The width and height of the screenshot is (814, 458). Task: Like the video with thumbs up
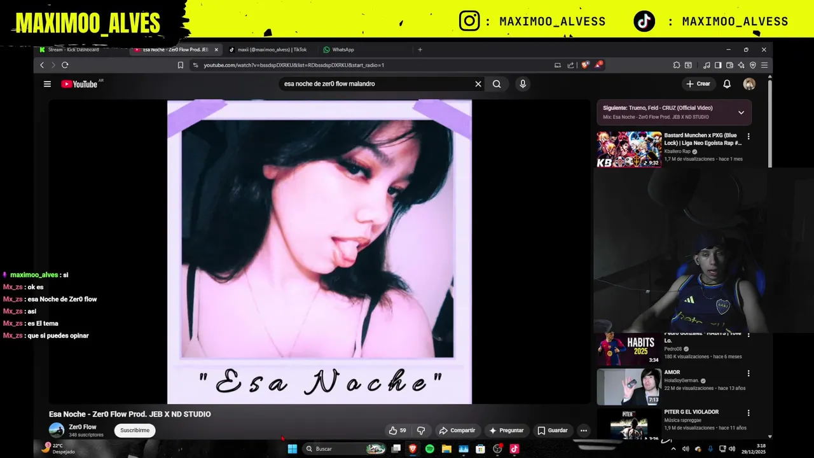coord(397,431)
